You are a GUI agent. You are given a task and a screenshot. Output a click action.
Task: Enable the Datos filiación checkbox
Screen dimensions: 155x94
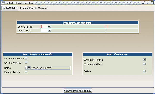tap(26, 72)
